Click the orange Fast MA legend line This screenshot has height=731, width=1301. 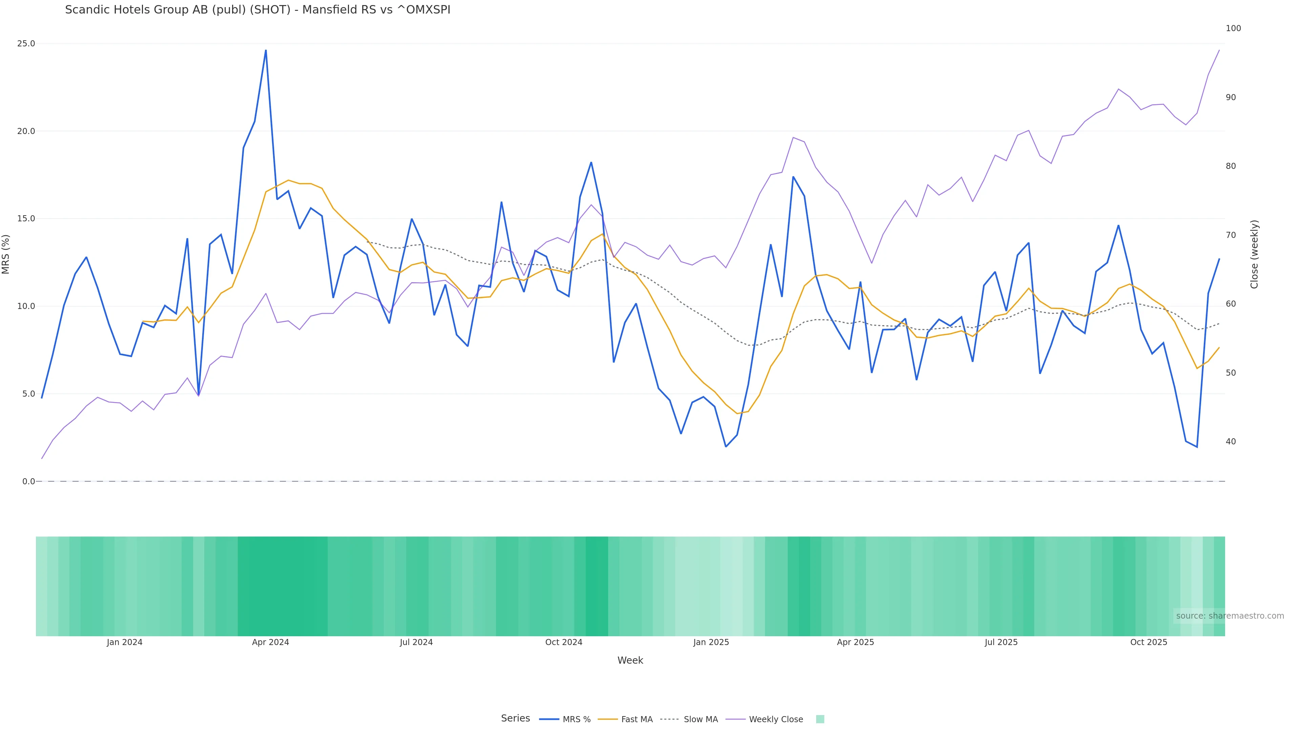607,719
